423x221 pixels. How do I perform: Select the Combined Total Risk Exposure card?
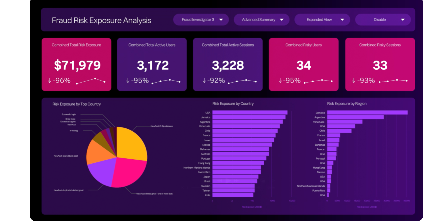pos(76,64)
